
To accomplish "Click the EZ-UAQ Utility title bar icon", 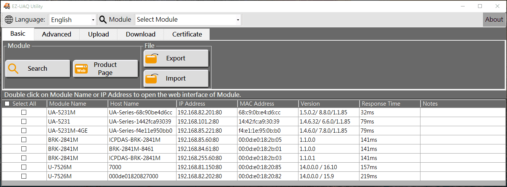I will pyautogui.click(x=6, y=6).
